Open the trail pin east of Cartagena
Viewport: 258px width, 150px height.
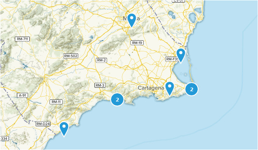tap(170, 89)
